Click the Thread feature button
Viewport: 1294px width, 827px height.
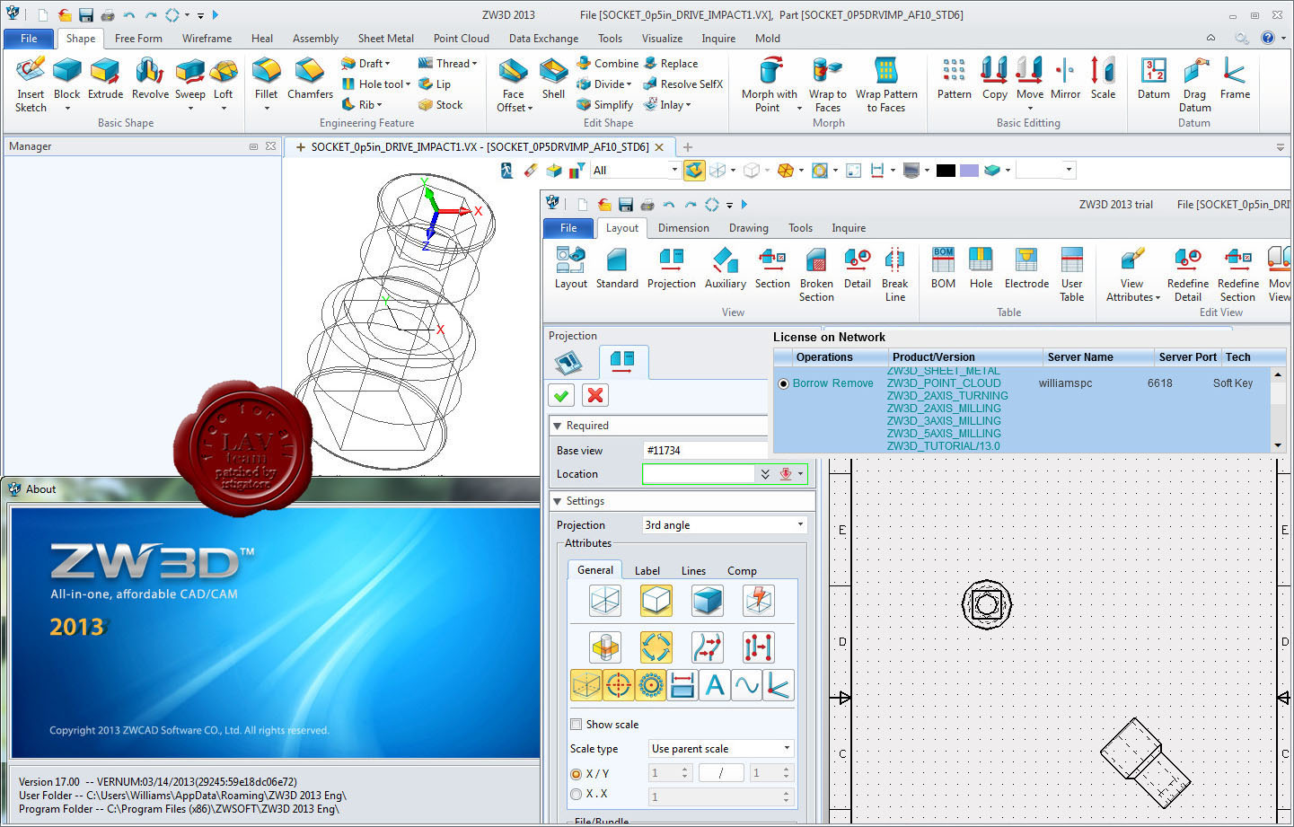click(448, 63)
